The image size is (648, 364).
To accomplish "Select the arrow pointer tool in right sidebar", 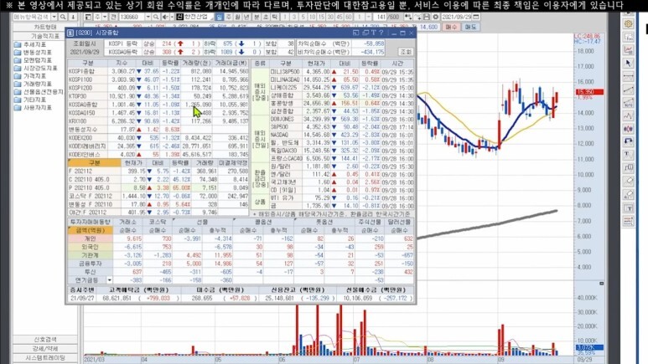I will click(628, 63).
